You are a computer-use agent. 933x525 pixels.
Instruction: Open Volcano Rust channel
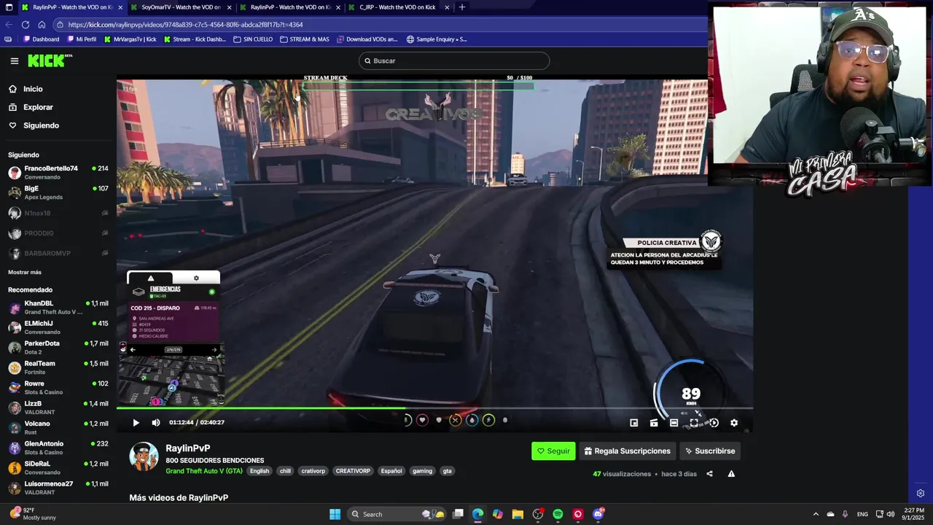tap(58, 427)
